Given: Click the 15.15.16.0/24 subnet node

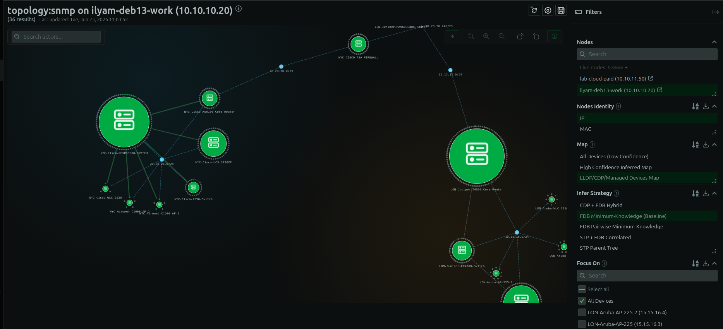Looking at the screenshot, I should [x=517, y=232].
